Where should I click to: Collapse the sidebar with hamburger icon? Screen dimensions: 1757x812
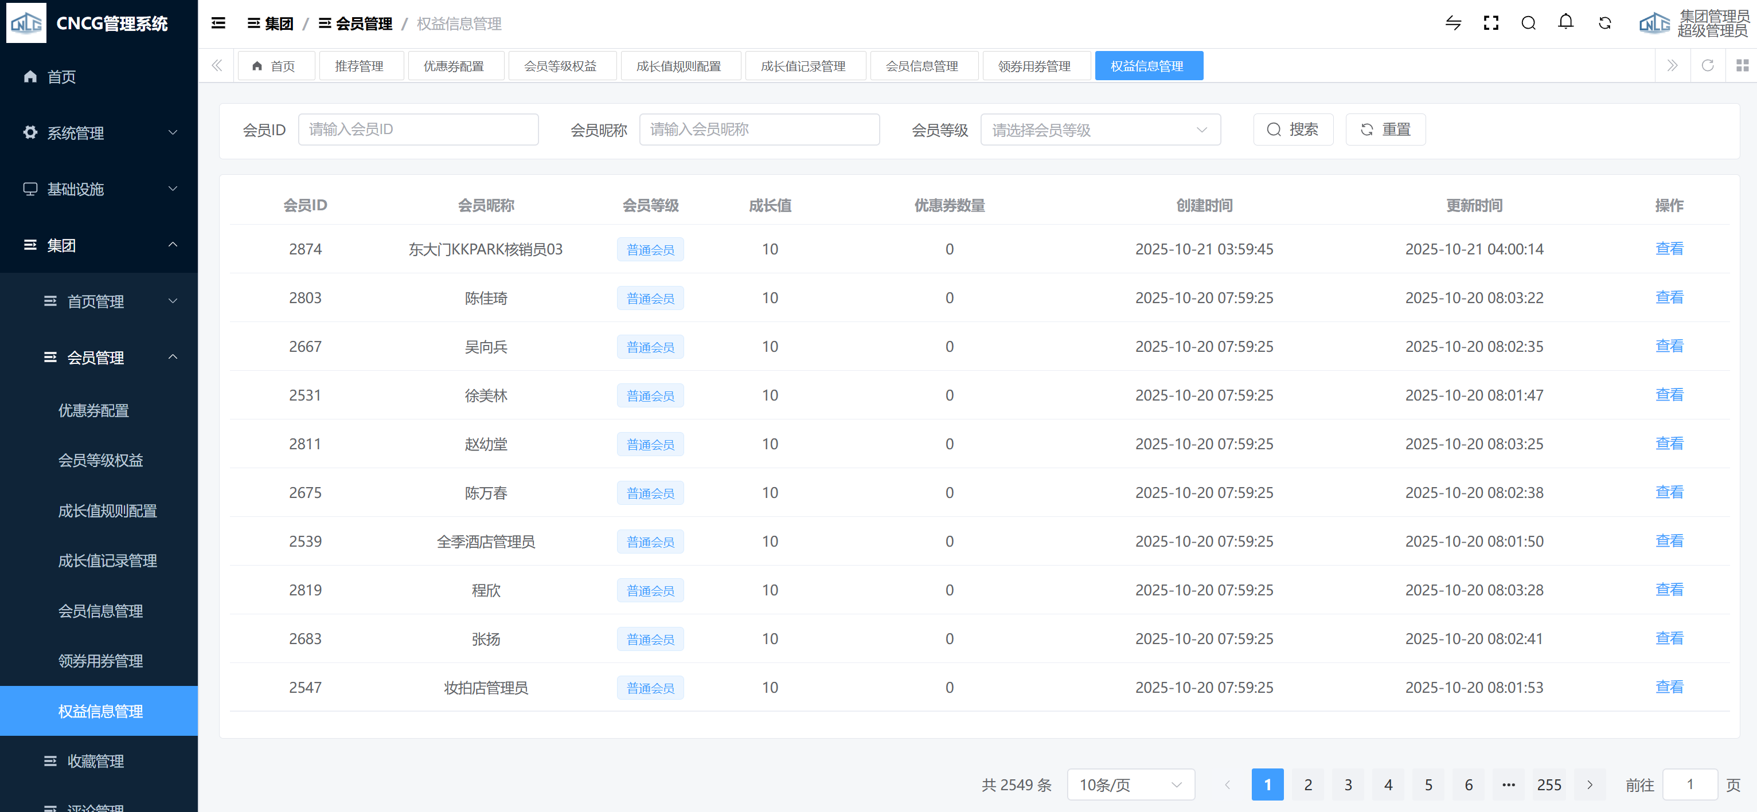pyautogui.click(x=218, y=23)
